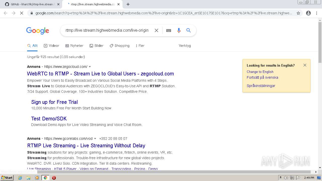Screen dimensions: 322x181
Task: Click the tray network icon
Action: [292, 178]
